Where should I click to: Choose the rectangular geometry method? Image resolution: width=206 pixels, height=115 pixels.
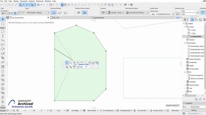tap(60, 13)
